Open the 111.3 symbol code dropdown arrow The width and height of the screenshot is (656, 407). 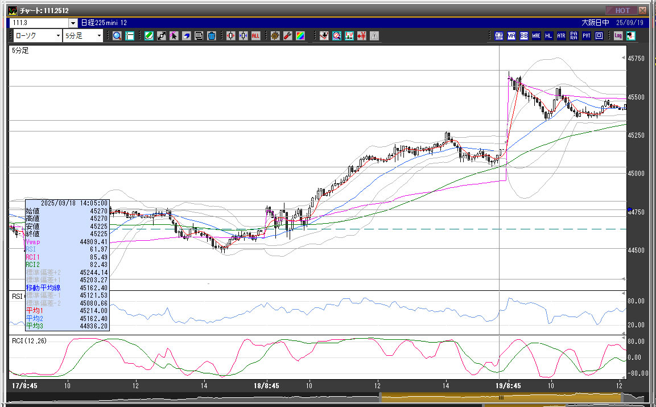point(73,23)
